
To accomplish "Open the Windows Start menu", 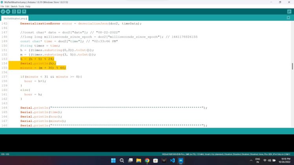I will point(113,161).
